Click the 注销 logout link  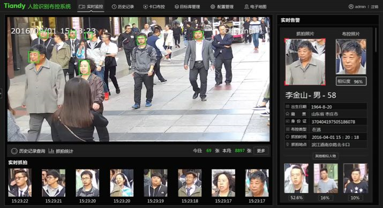click(x=374, y=7)
